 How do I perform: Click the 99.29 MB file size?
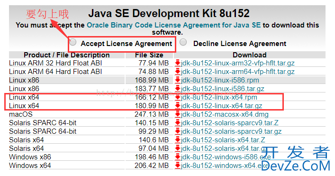point(154,131)
